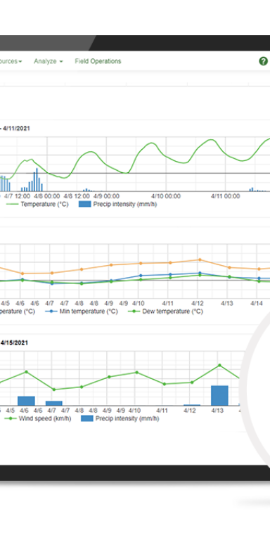Click the 4/13 label on bottom chart axis
Screen dimensions: 270x540
click(x=217, y=411)
